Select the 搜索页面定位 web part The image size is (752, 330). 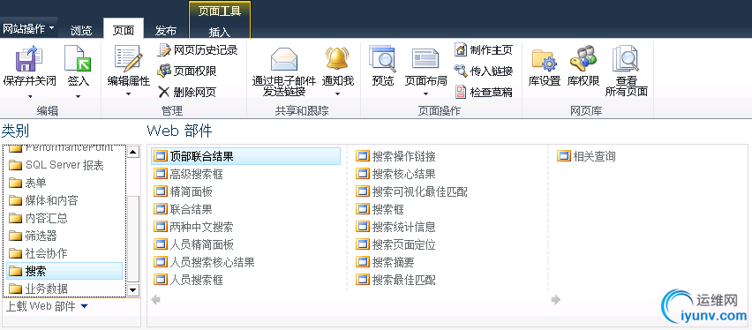point(396,244)
